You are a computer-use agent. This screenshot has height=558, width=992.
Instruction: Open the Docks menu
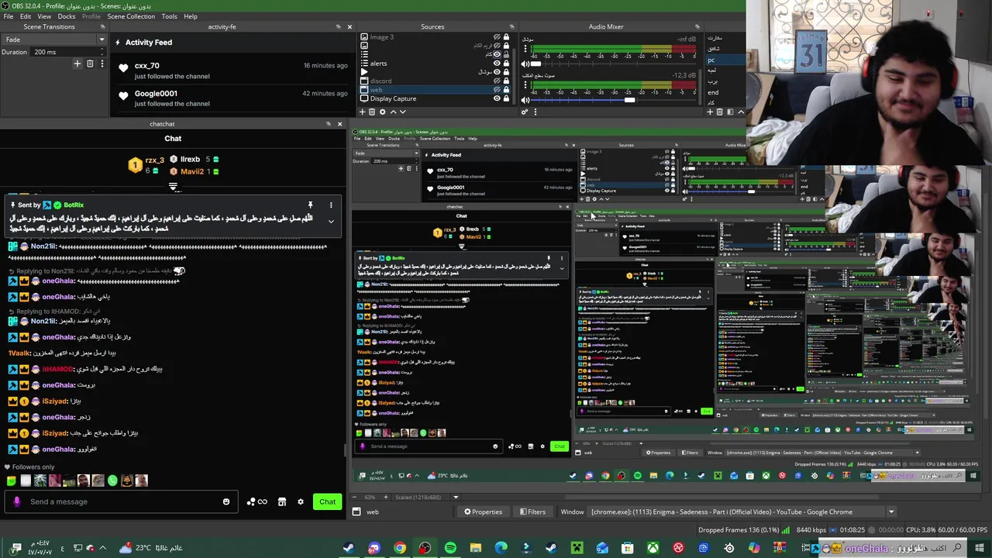coord(67,16)
